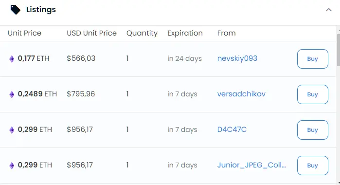Image resolution: width=340 pixels, height=185 pixels.
Task: Click 0,299 ETH in Junior_JPEG_Coll row
Action: (x=35, y=165)
